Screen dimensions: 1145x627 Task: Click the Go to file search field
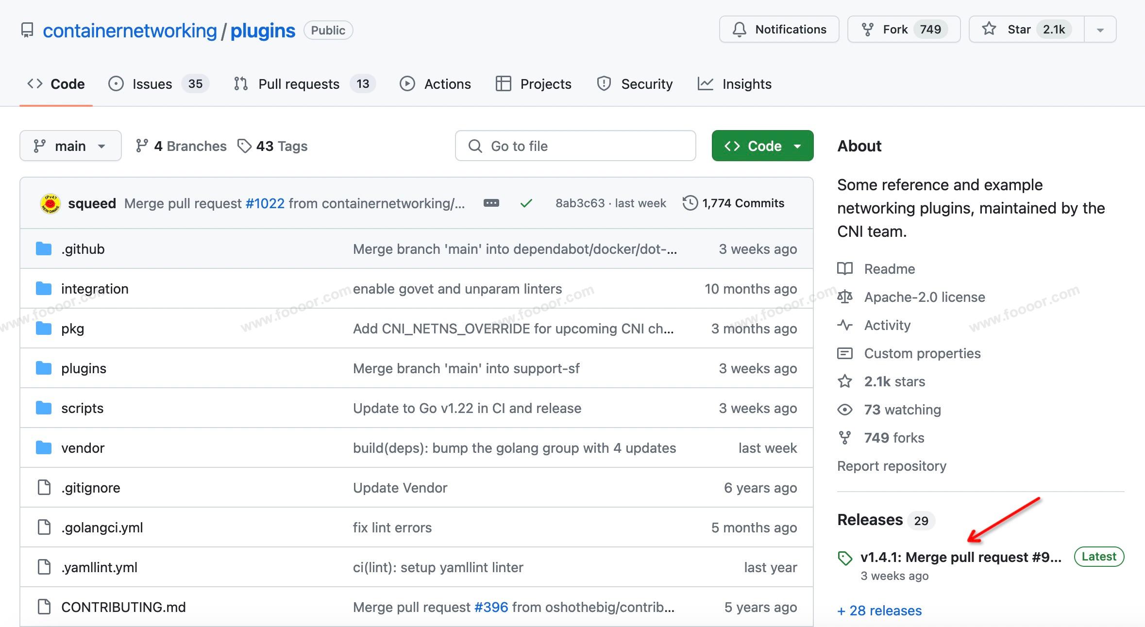[x=575, y=146]
